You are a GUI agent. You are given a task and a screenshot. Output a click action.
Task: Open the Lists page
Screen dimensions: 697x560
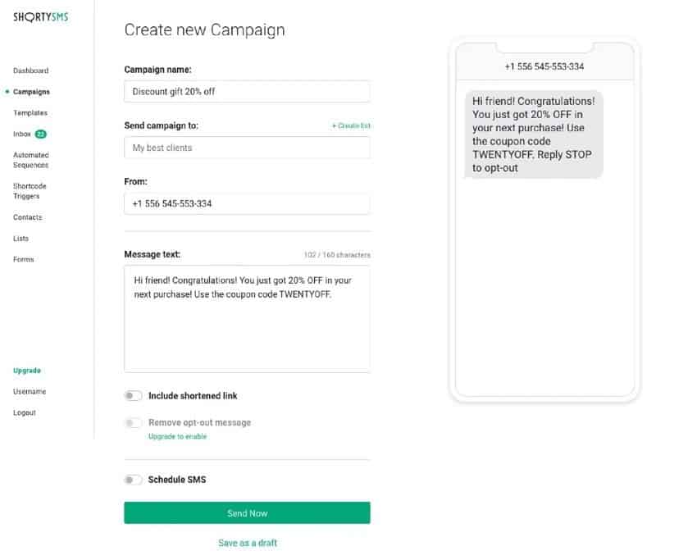20,239
